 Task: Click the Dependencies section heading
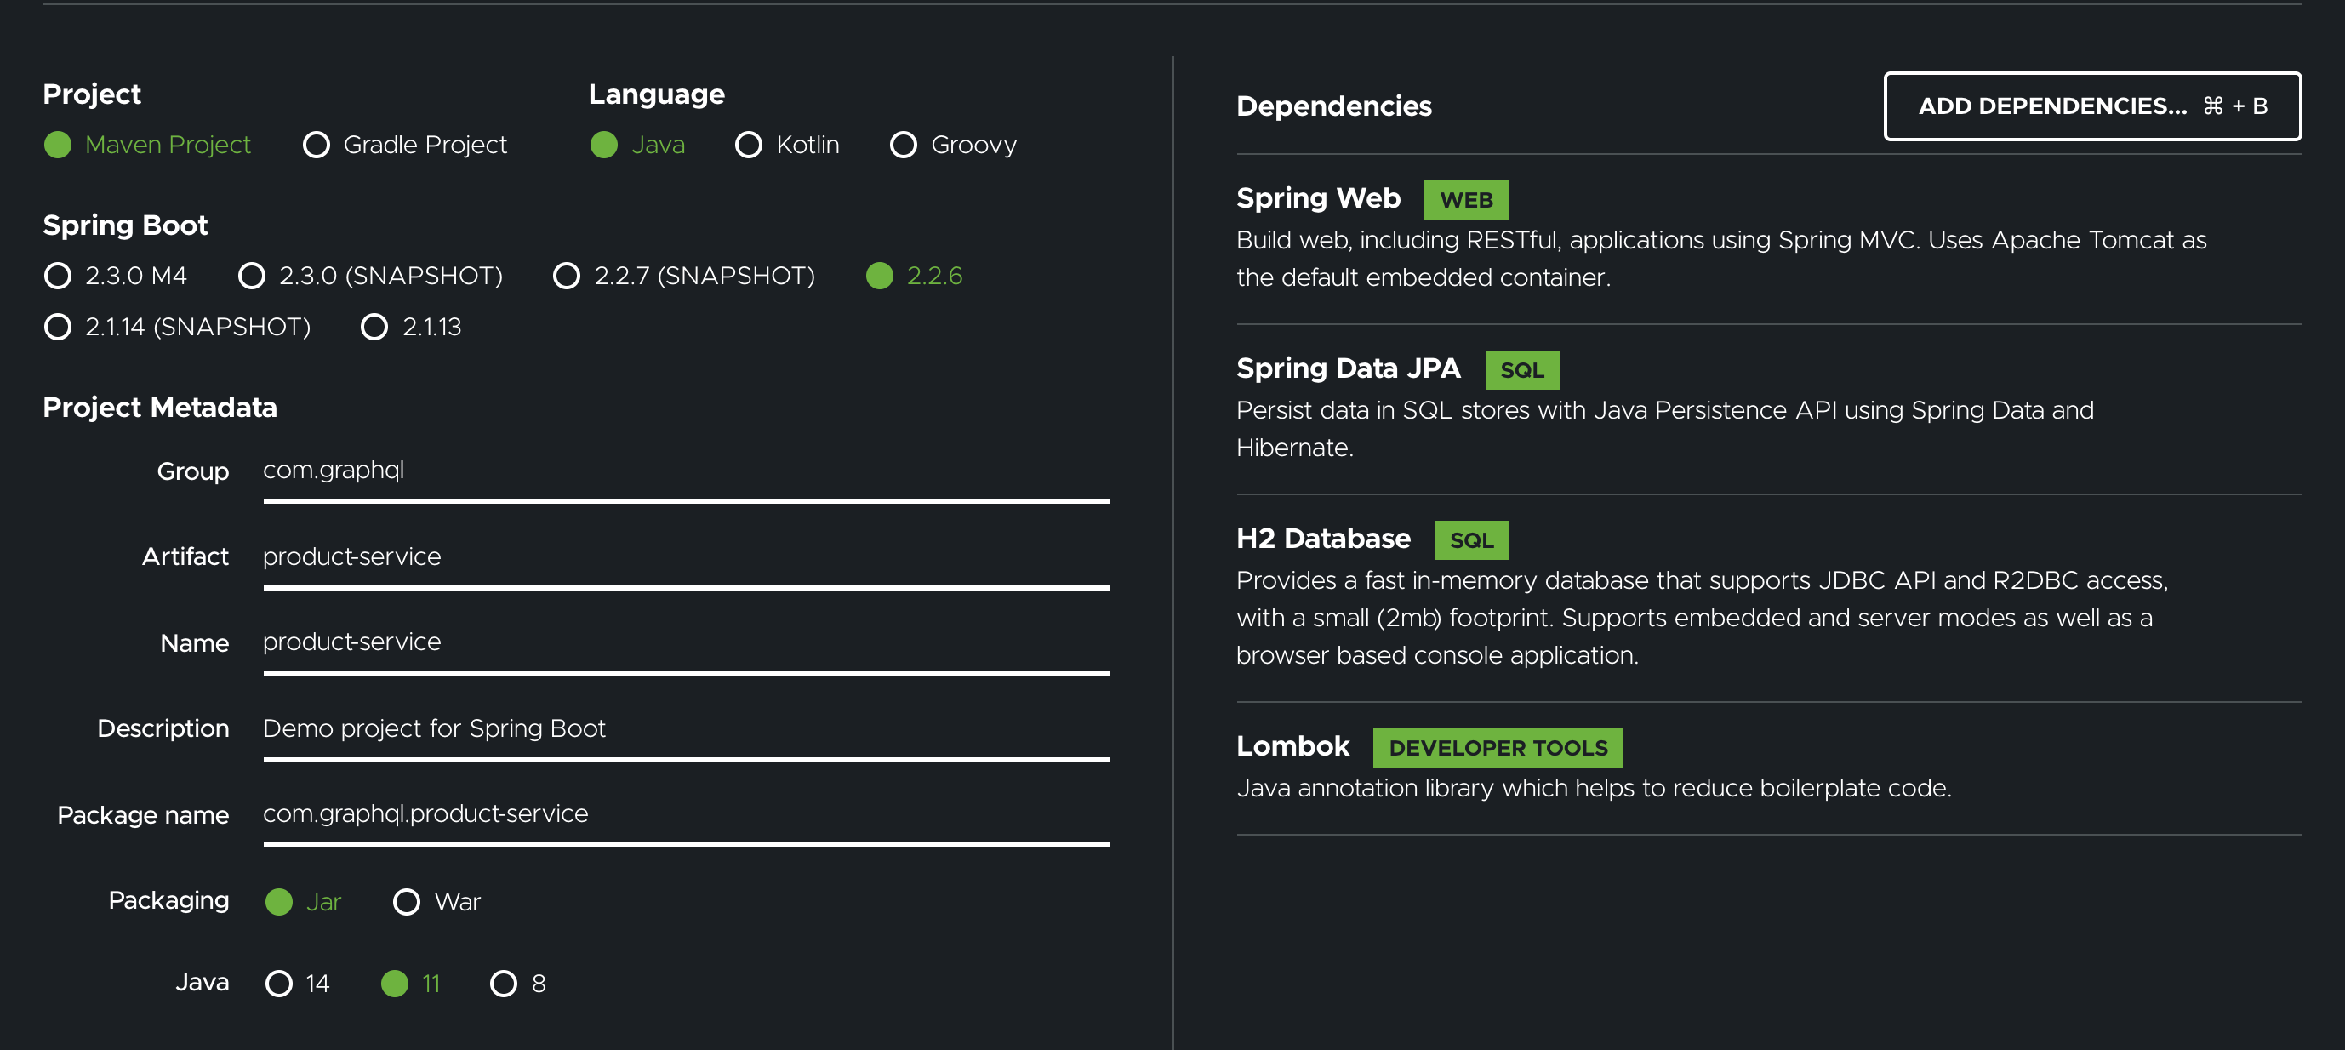(1333, 106)
